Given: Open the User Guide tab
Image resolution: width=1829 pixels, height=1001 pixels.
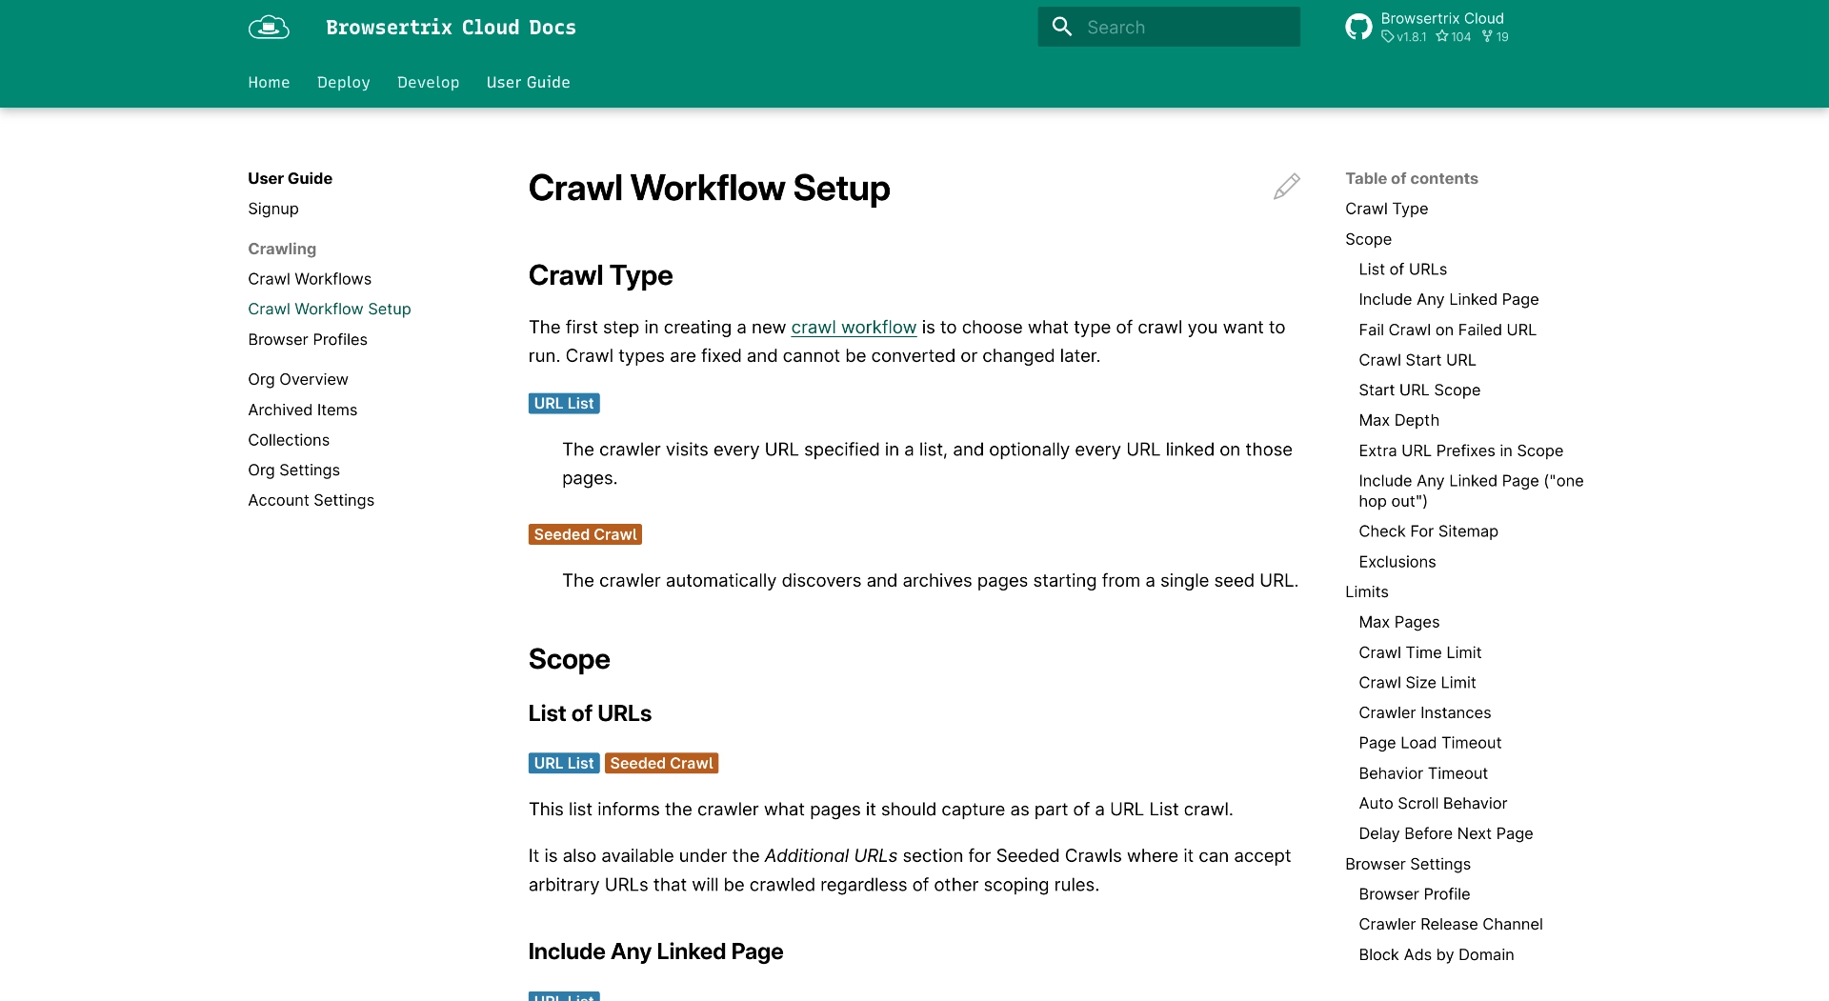Looking at the screenshot, I should [x=528, y=82].
